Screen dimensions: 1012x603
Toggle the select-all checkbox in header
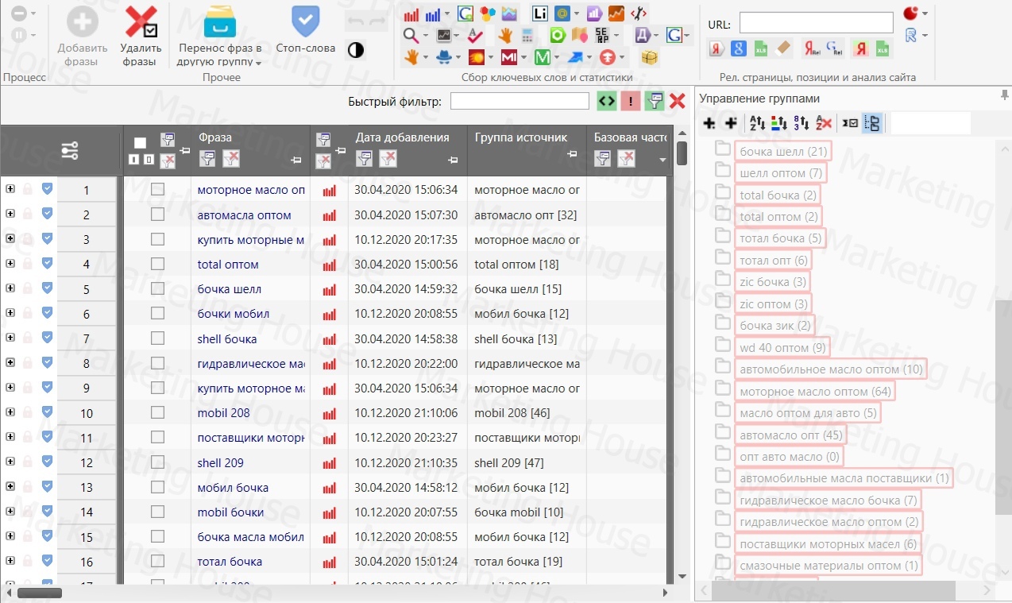tap(140, 143)
